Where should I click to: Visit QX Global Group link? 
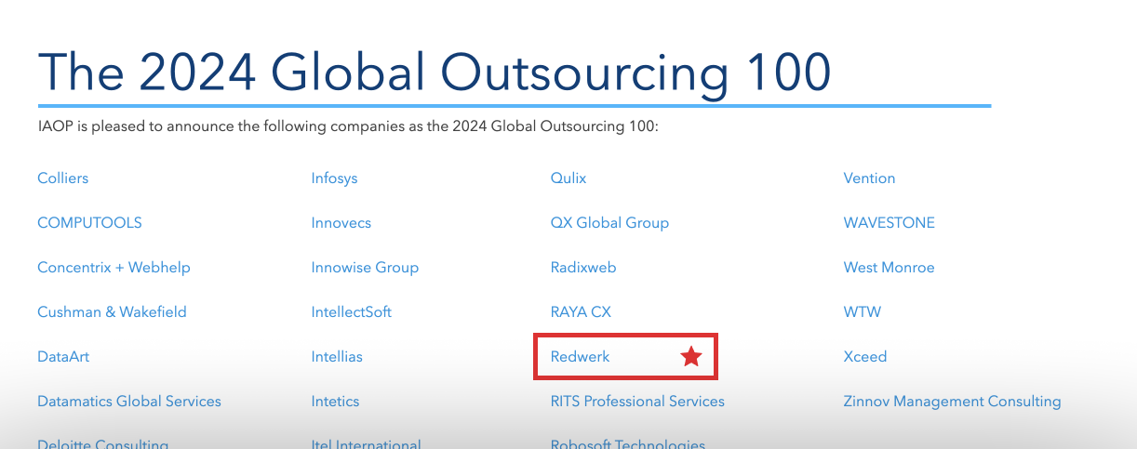609,222
